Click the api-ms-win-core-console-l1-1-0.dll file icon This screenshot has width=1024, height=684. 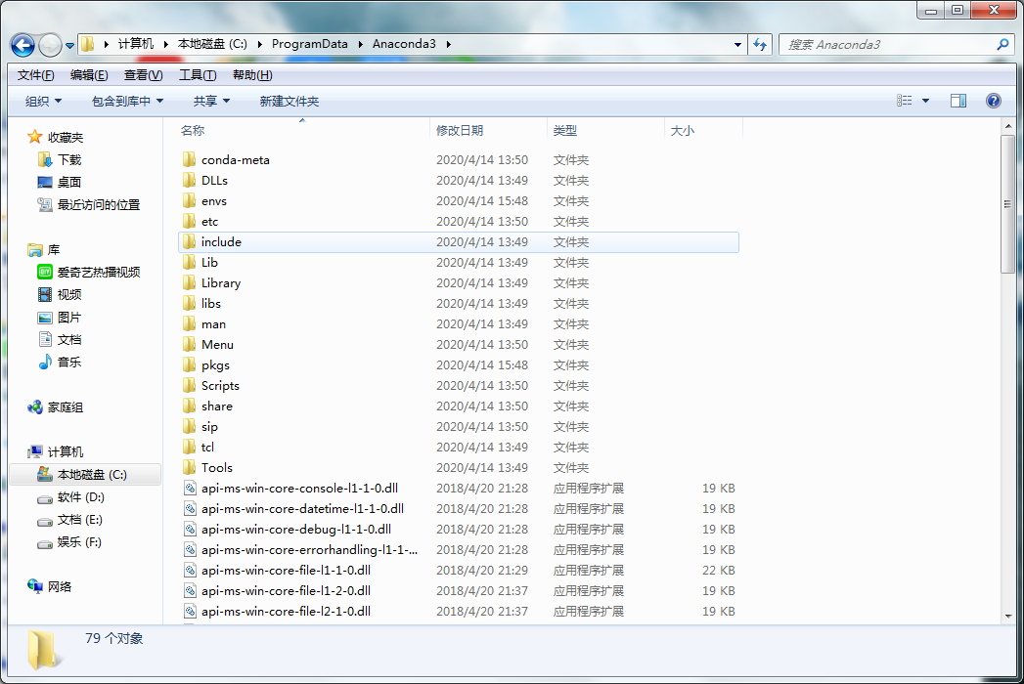click(x=190, y=489)
